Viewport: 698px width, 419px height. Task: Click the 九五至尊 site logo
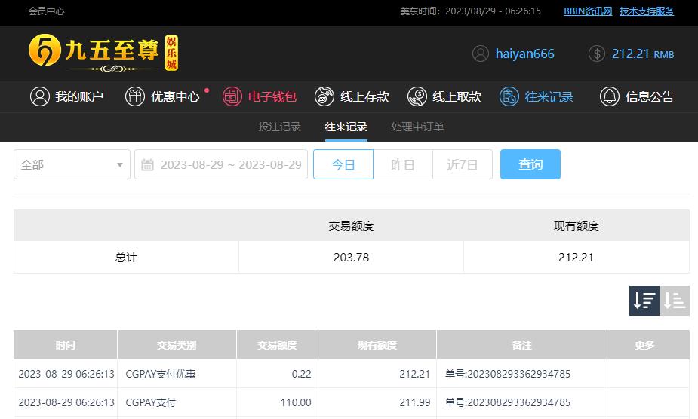click(103, 53)
